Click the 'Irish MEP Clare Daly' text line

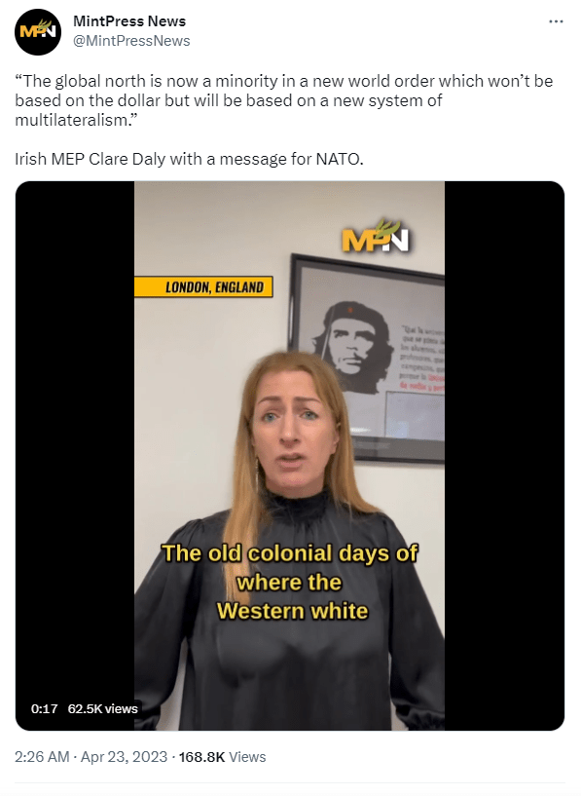click(x=189, y=160)
